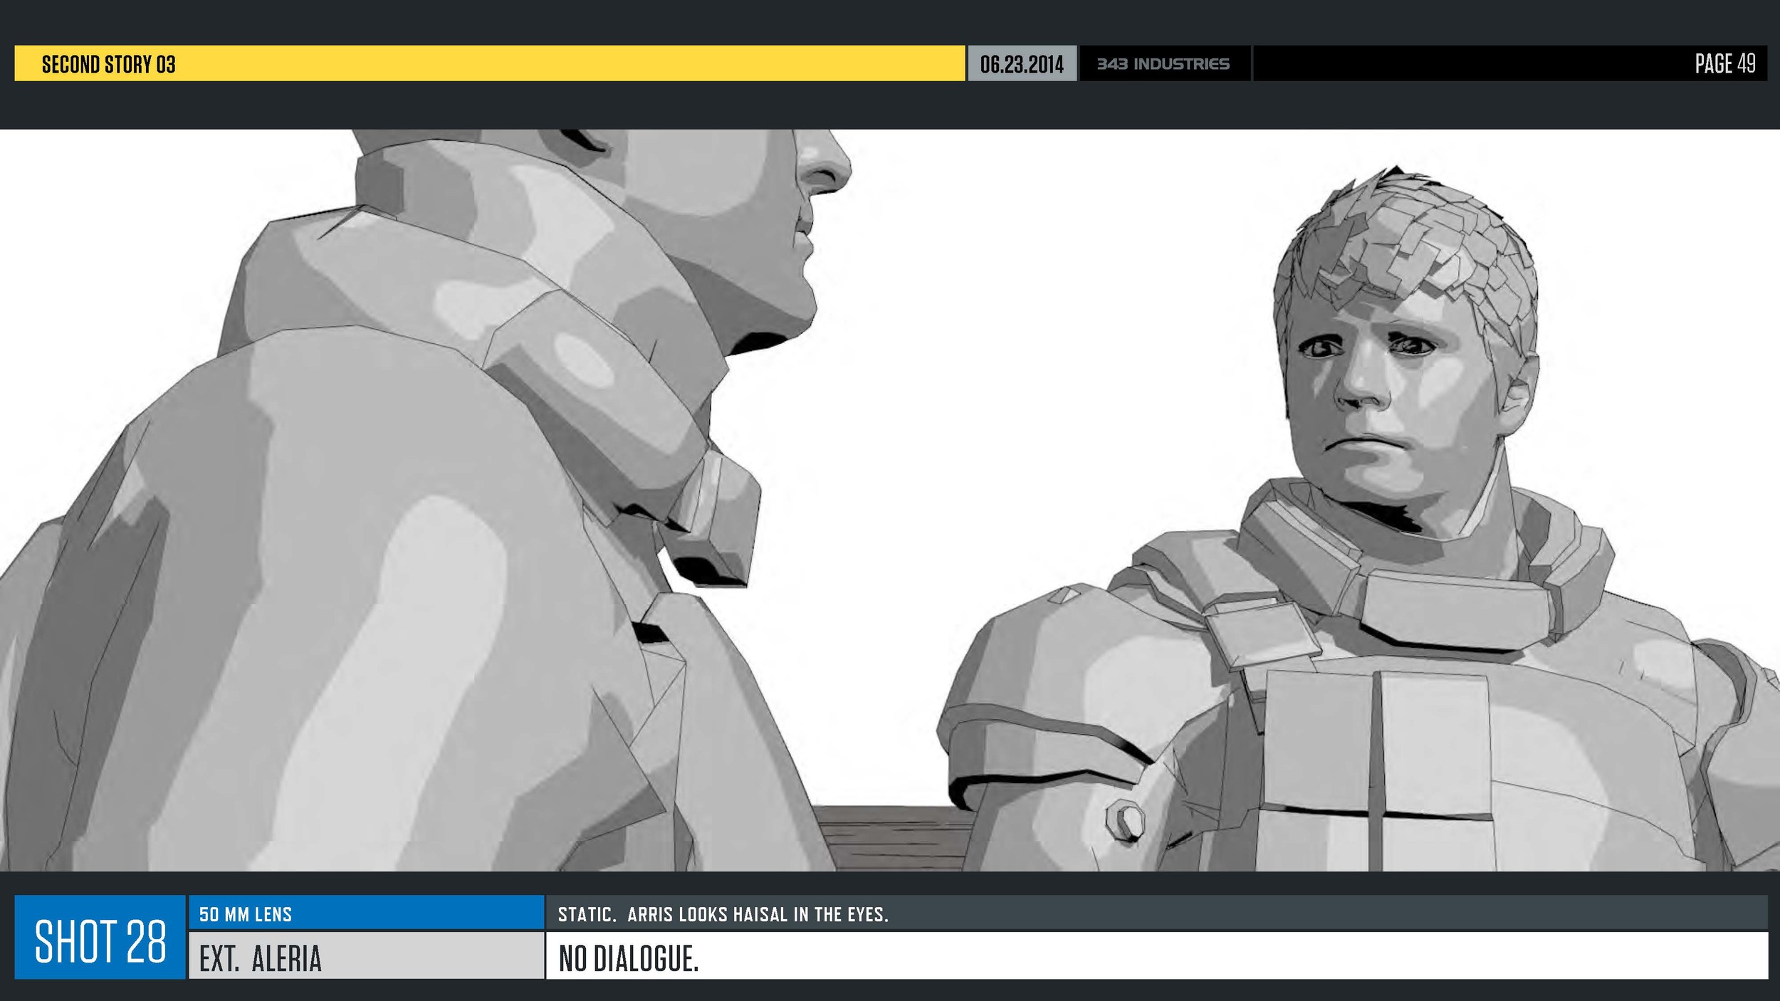1780x1001 pixels.
Task: Click the foreground man's nose
Action: pyautogui.click(x=826, y=167)
